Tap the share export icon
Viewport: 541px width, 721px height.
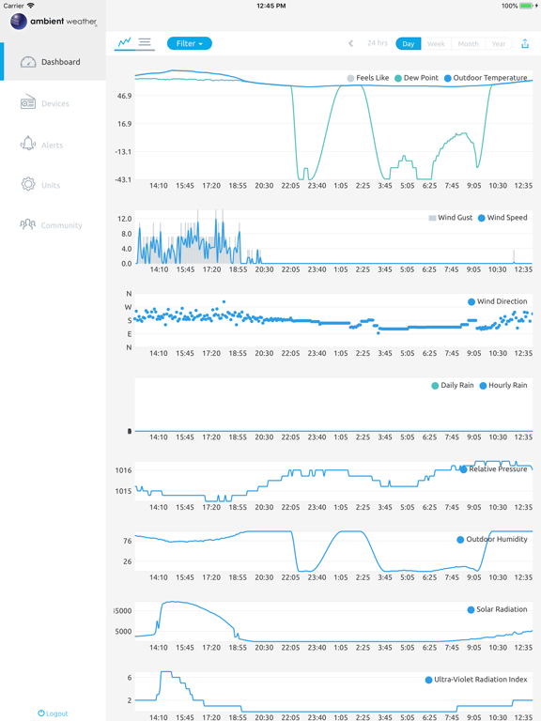point(525,44)
